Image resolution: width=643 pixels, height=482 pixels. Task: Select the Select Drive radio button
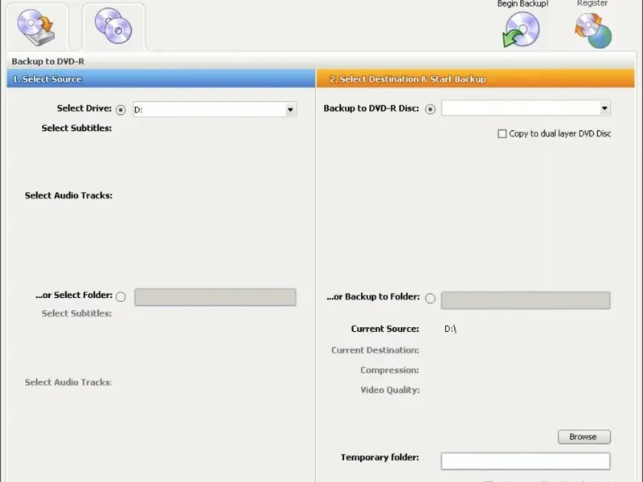(121, 110)
